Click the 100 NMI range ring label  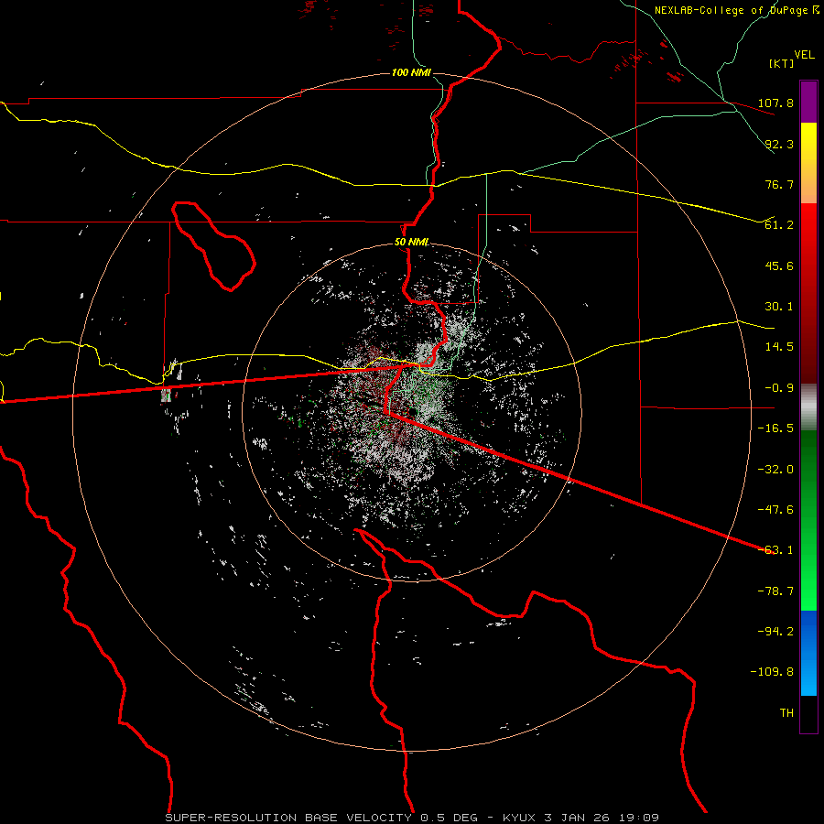pyautogui.click(x=411, y=72)
